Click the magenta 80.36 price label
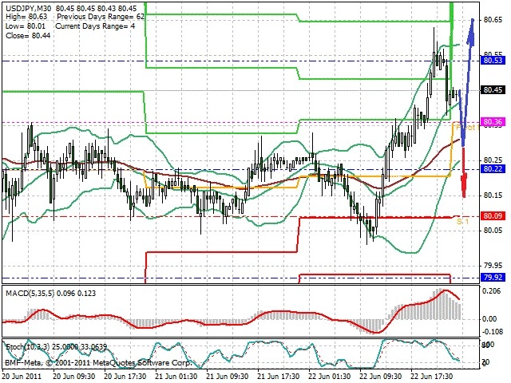 tap(493, 122)
